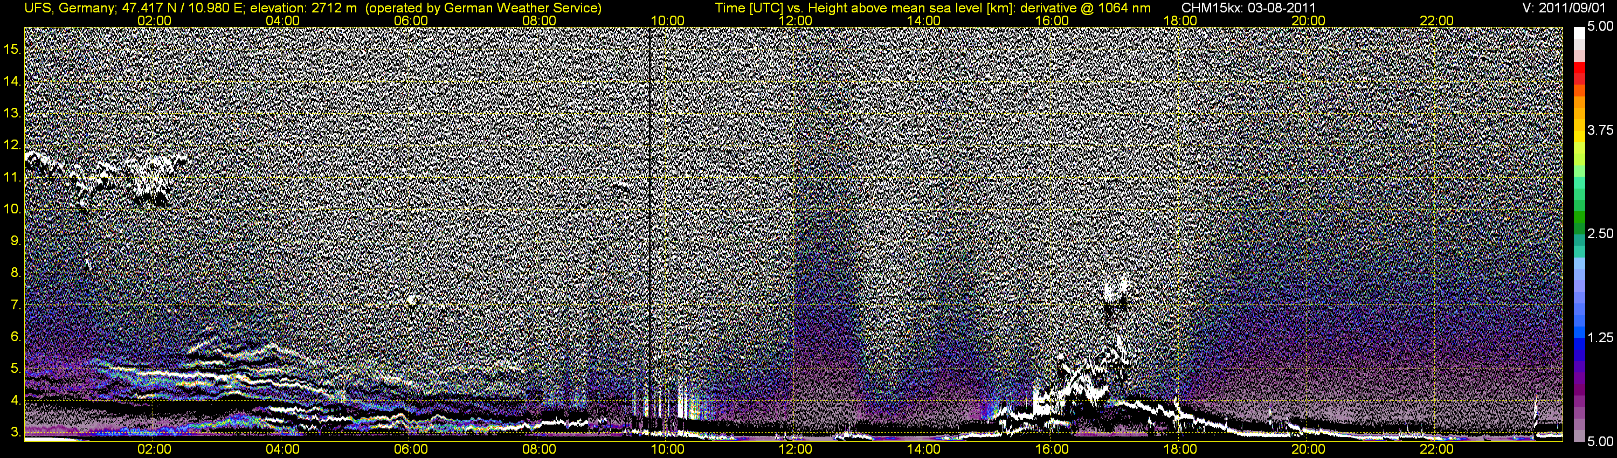Click height label '12.' on the y-axis
The height and width of the screenshot is (458, 1617).
(x=13, y=145)
